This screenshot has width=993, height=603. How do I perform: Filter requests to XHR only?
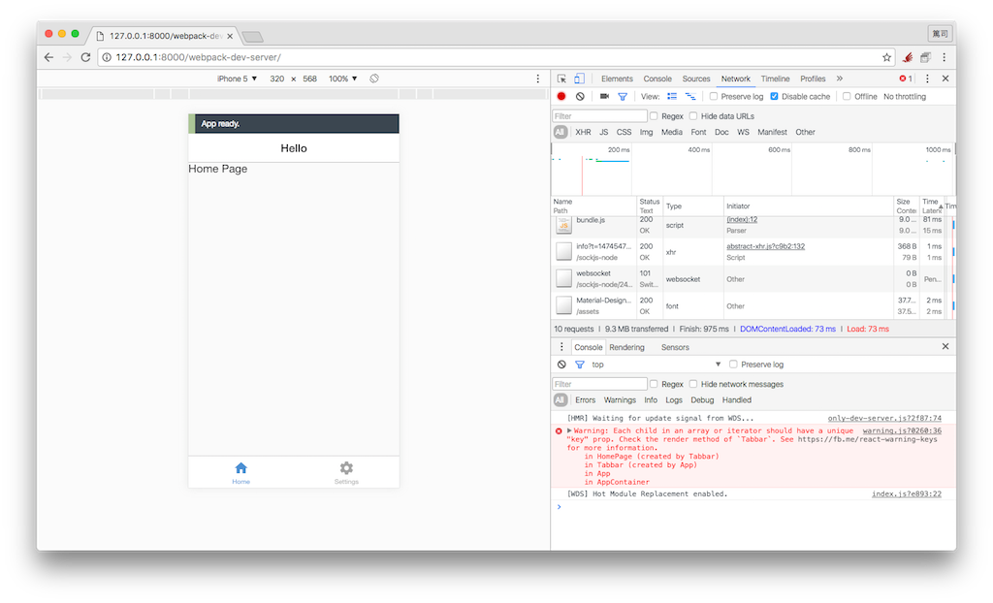click(585, 132)
